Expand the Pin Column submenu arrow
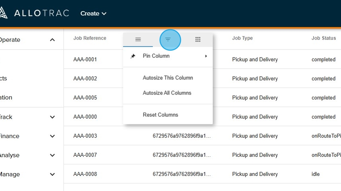This screenshot has width=341, height=191. 206,56
